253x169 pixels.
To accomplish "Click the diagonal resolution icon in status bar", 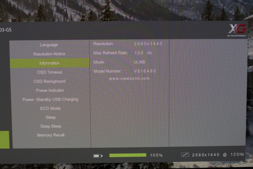I will (x=185, y=155).
